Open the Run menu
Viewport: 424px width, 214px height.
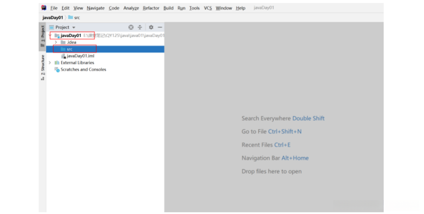point(181,8)
